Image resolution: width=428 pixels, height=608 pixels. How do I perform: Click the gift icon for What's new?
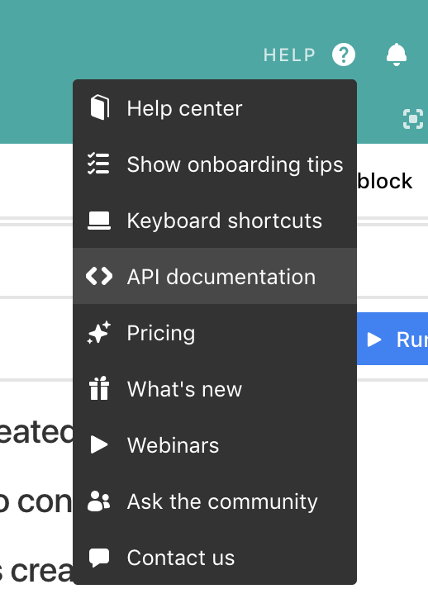(x=99, y=388)
